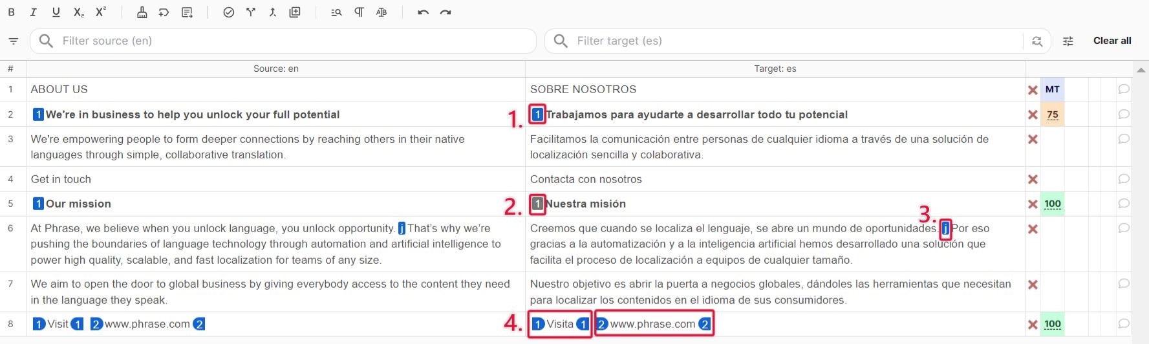The image size is (1149, 344).
Task: Click the Target: es column header
Action: 775,69
